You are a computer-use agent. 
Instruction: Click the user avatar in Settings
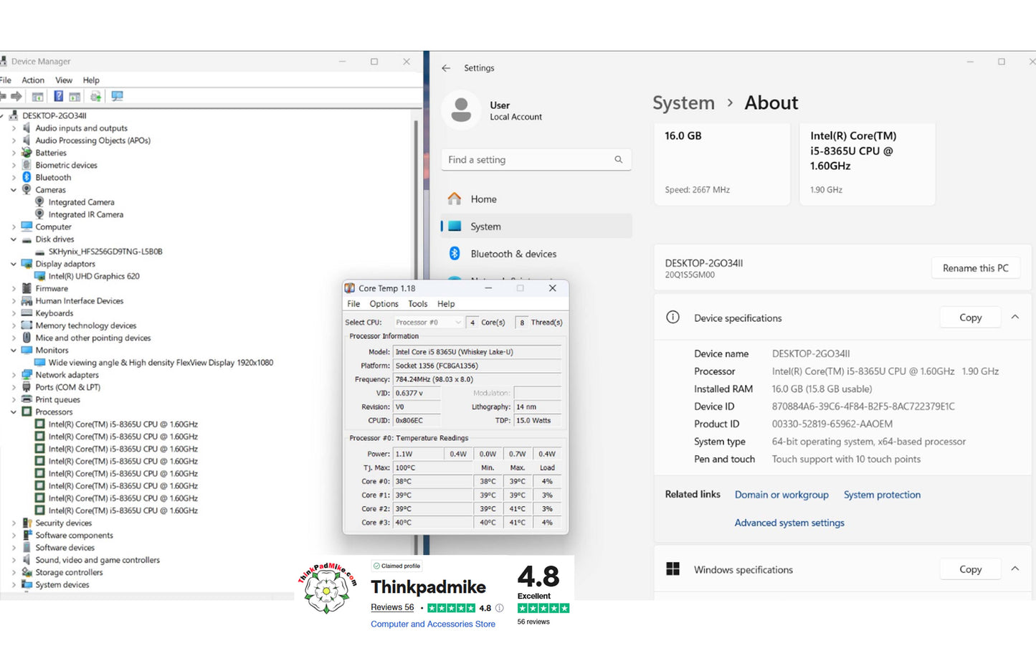(x=461, y=110)
